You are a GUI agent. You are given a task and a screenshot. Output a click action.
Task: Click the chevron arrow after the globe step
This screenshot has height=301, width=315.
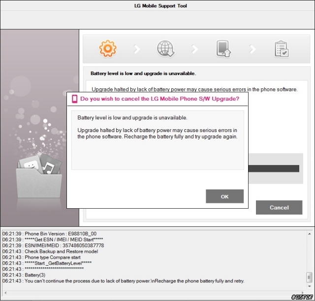coord(195,49)
